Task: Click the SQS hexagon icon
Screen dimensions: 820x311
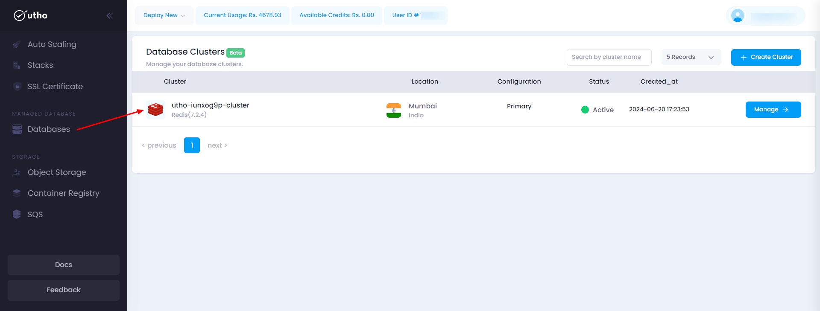Action: point(17,214)
